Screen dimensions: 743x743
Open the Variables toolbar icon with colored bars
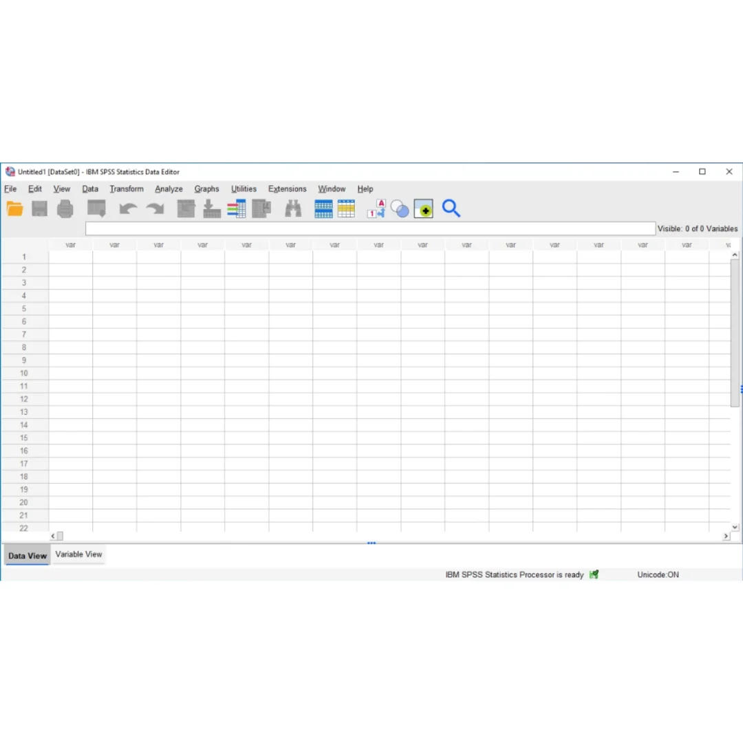pos(237,208)
